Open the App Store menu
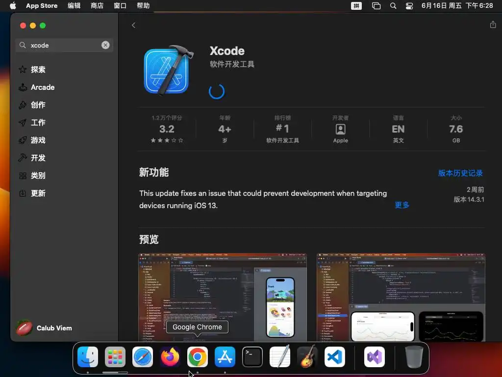 pyautogui.click(x=42, y=6)
